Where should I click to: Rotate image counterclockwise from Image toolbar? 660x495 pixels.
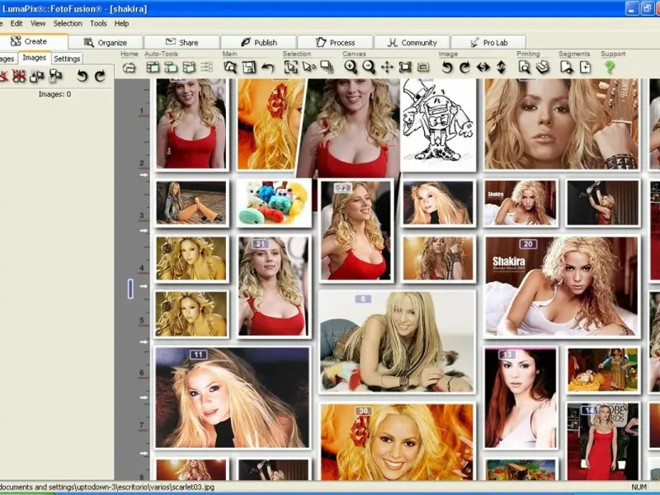point(446,68)
